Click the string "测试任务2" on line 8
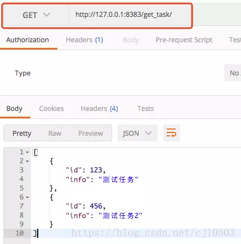Image resolution: width=241 pixels, height=244 pixels. coord(120,215)
